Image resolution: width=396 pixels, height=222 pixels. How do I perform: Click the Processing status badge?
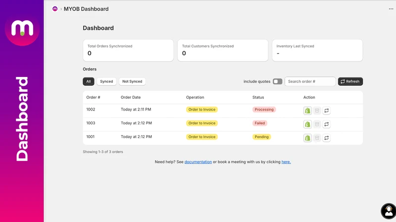point(264,110)
